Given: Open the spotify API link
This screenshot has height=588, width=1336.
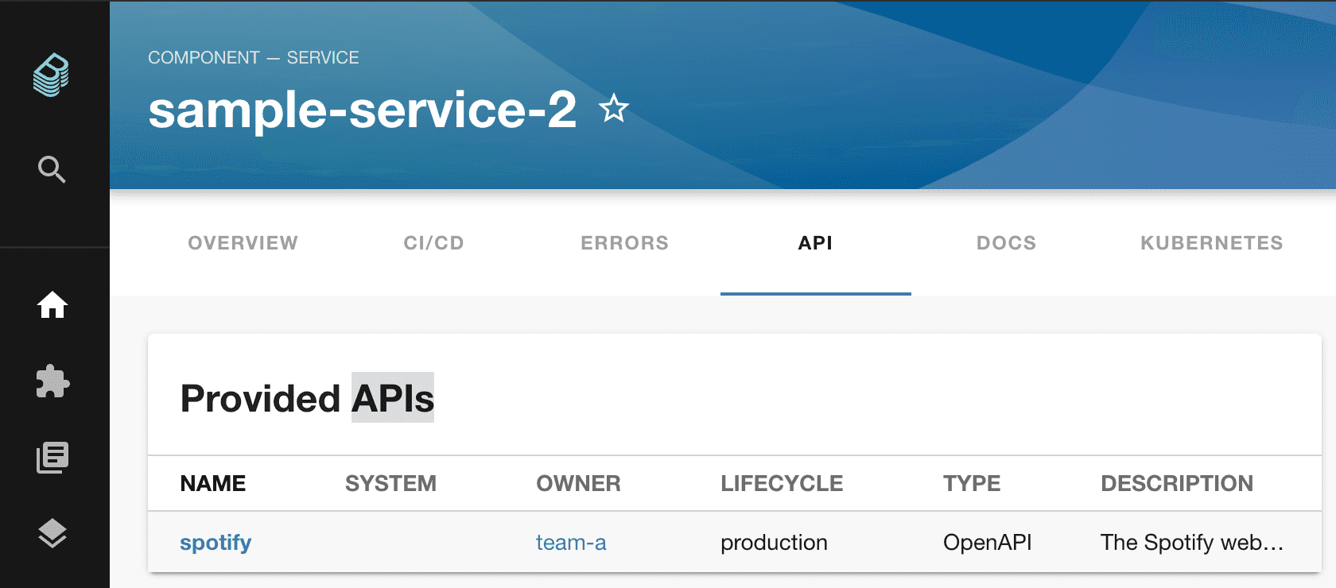Looking at the screenshot, I should [x=216, y=543].
